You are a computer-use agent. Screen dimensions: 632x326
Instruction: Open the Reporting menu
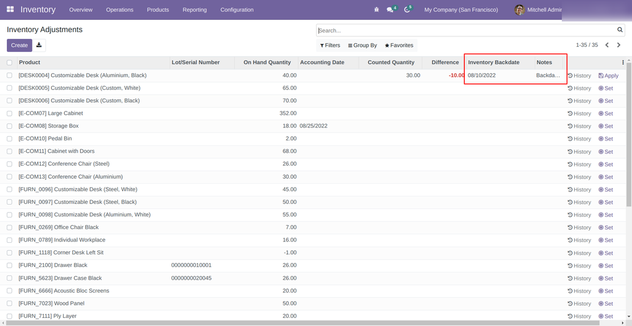[194, 10]
